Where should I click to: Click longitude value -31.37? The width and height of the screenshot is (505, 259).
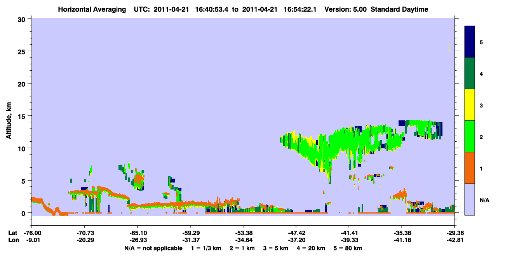tap(190, 240)
